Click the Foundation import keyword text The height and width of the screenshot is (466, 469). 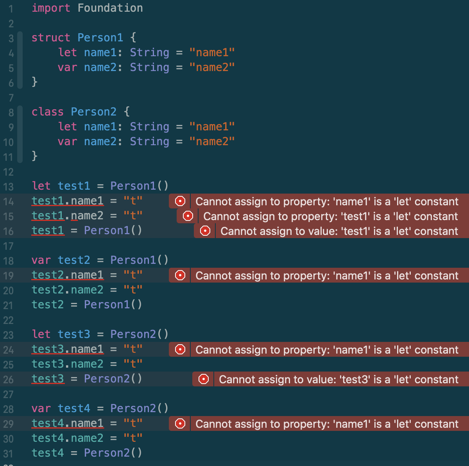[x=110, y=8]
